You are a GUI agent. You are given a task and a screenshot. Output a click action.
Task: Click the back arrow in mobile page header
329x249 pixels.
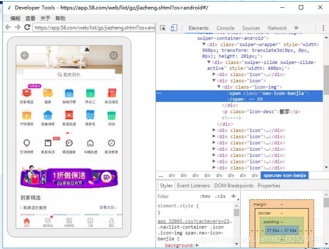click(x=24, y=56)
